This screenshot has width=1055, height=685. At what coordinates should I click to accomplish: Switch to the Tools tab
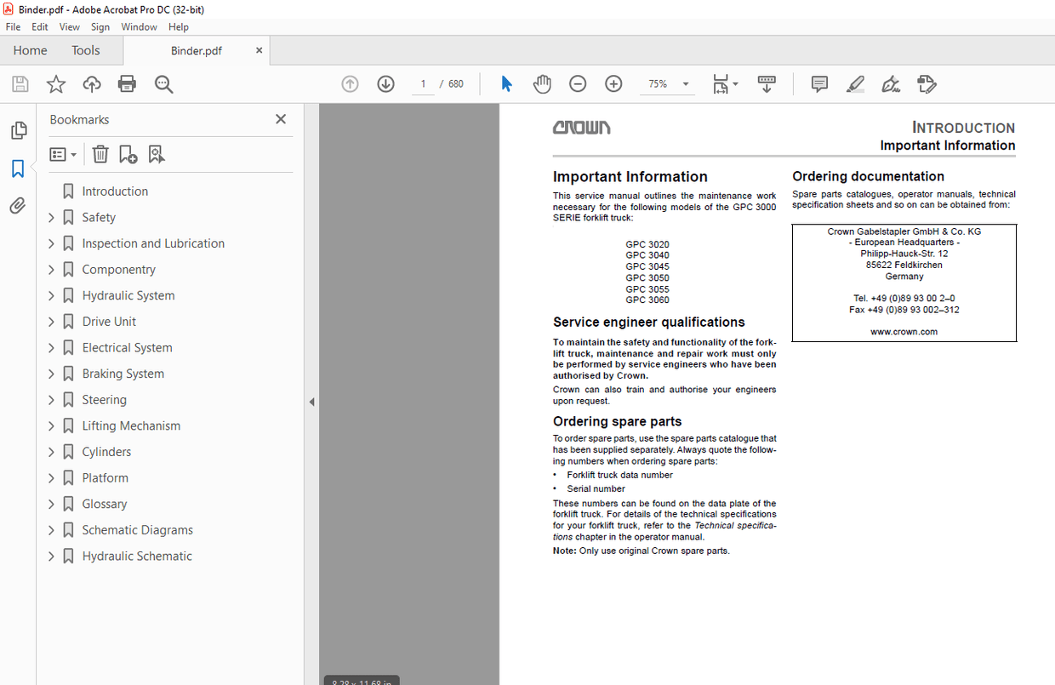point(85,50)
